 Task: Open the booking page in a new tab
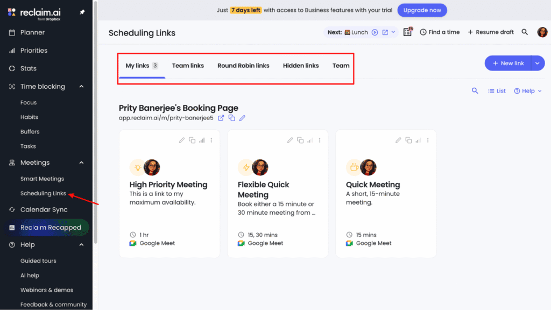[221, 117]
